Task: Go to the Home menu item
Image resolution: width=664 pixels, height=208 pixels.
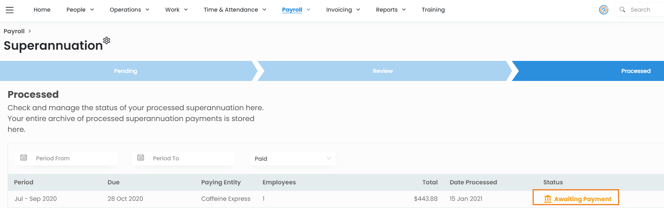Action: click(x=42, y=10)
